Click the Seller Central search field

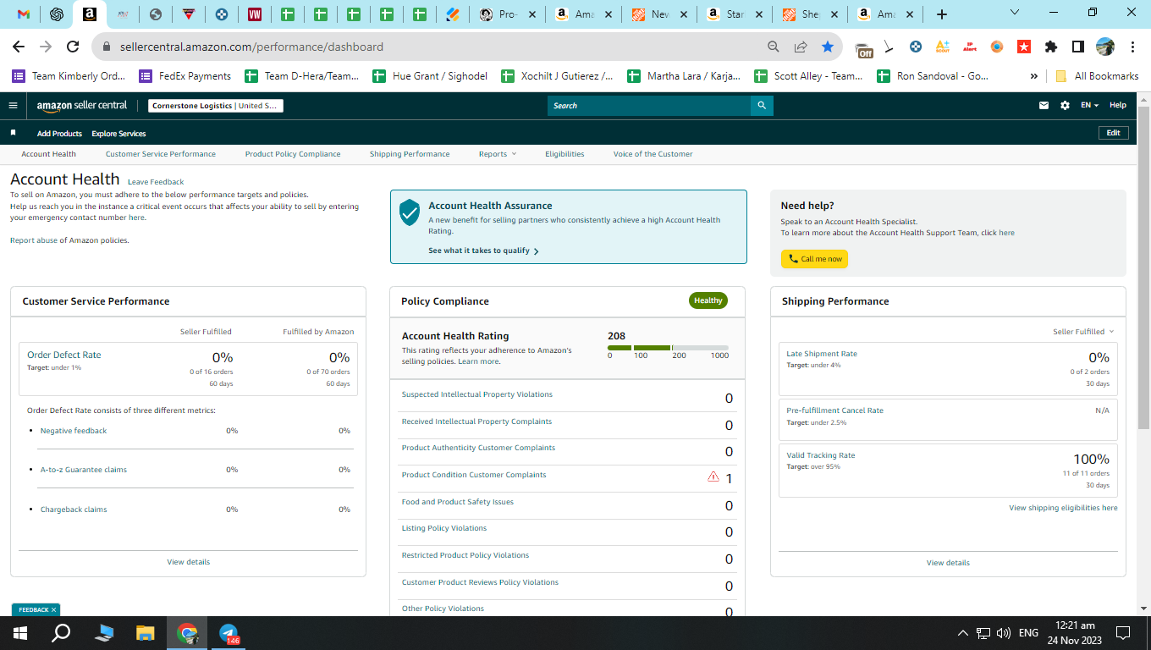point(648,106)
